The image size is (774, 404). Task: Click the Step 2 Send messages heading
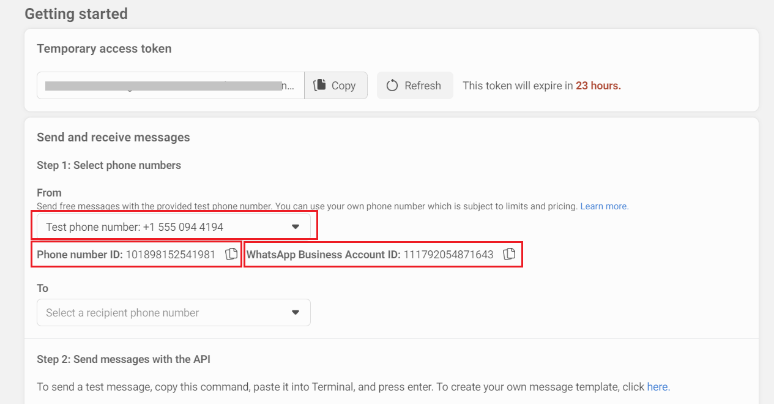click(123, 359)
